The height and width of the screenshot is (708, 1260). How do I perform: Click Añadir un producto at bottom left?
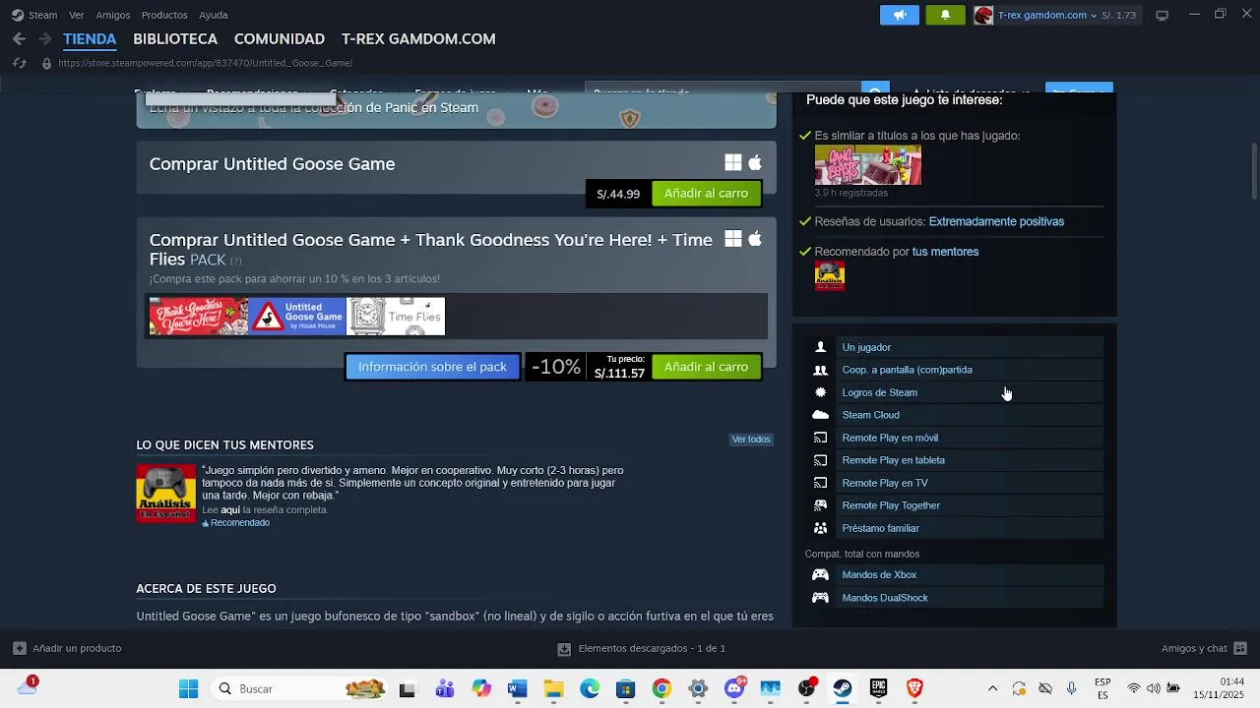[67, 649]
